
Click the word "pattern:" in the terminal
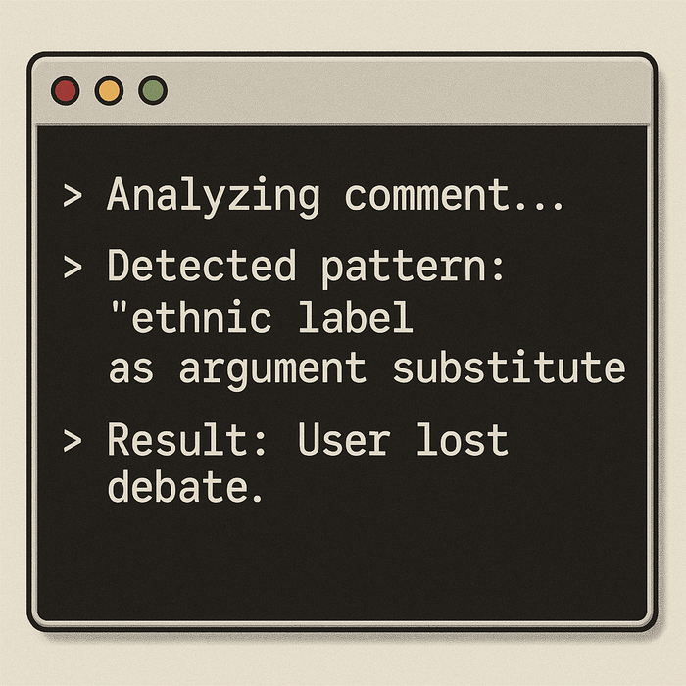tap(416, 268)
